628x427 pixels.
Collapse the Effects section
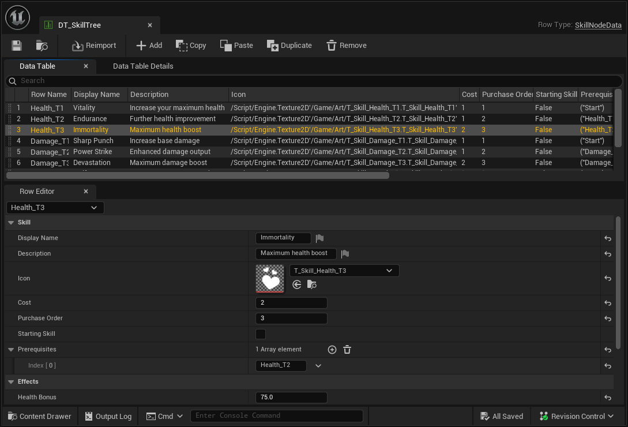(10, 381)
